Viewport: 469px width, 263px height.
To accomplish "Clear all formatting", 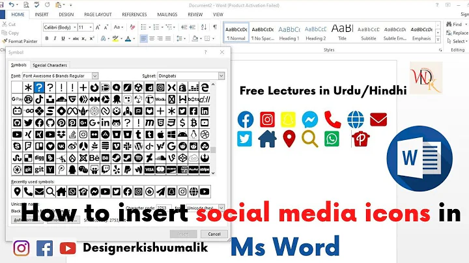I will coord(132,27).
